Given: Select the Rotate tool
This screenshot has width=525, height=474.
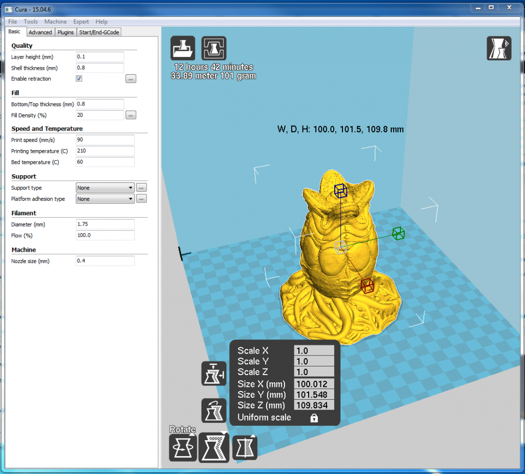Looking at the screenshot, I should point(183,447).
